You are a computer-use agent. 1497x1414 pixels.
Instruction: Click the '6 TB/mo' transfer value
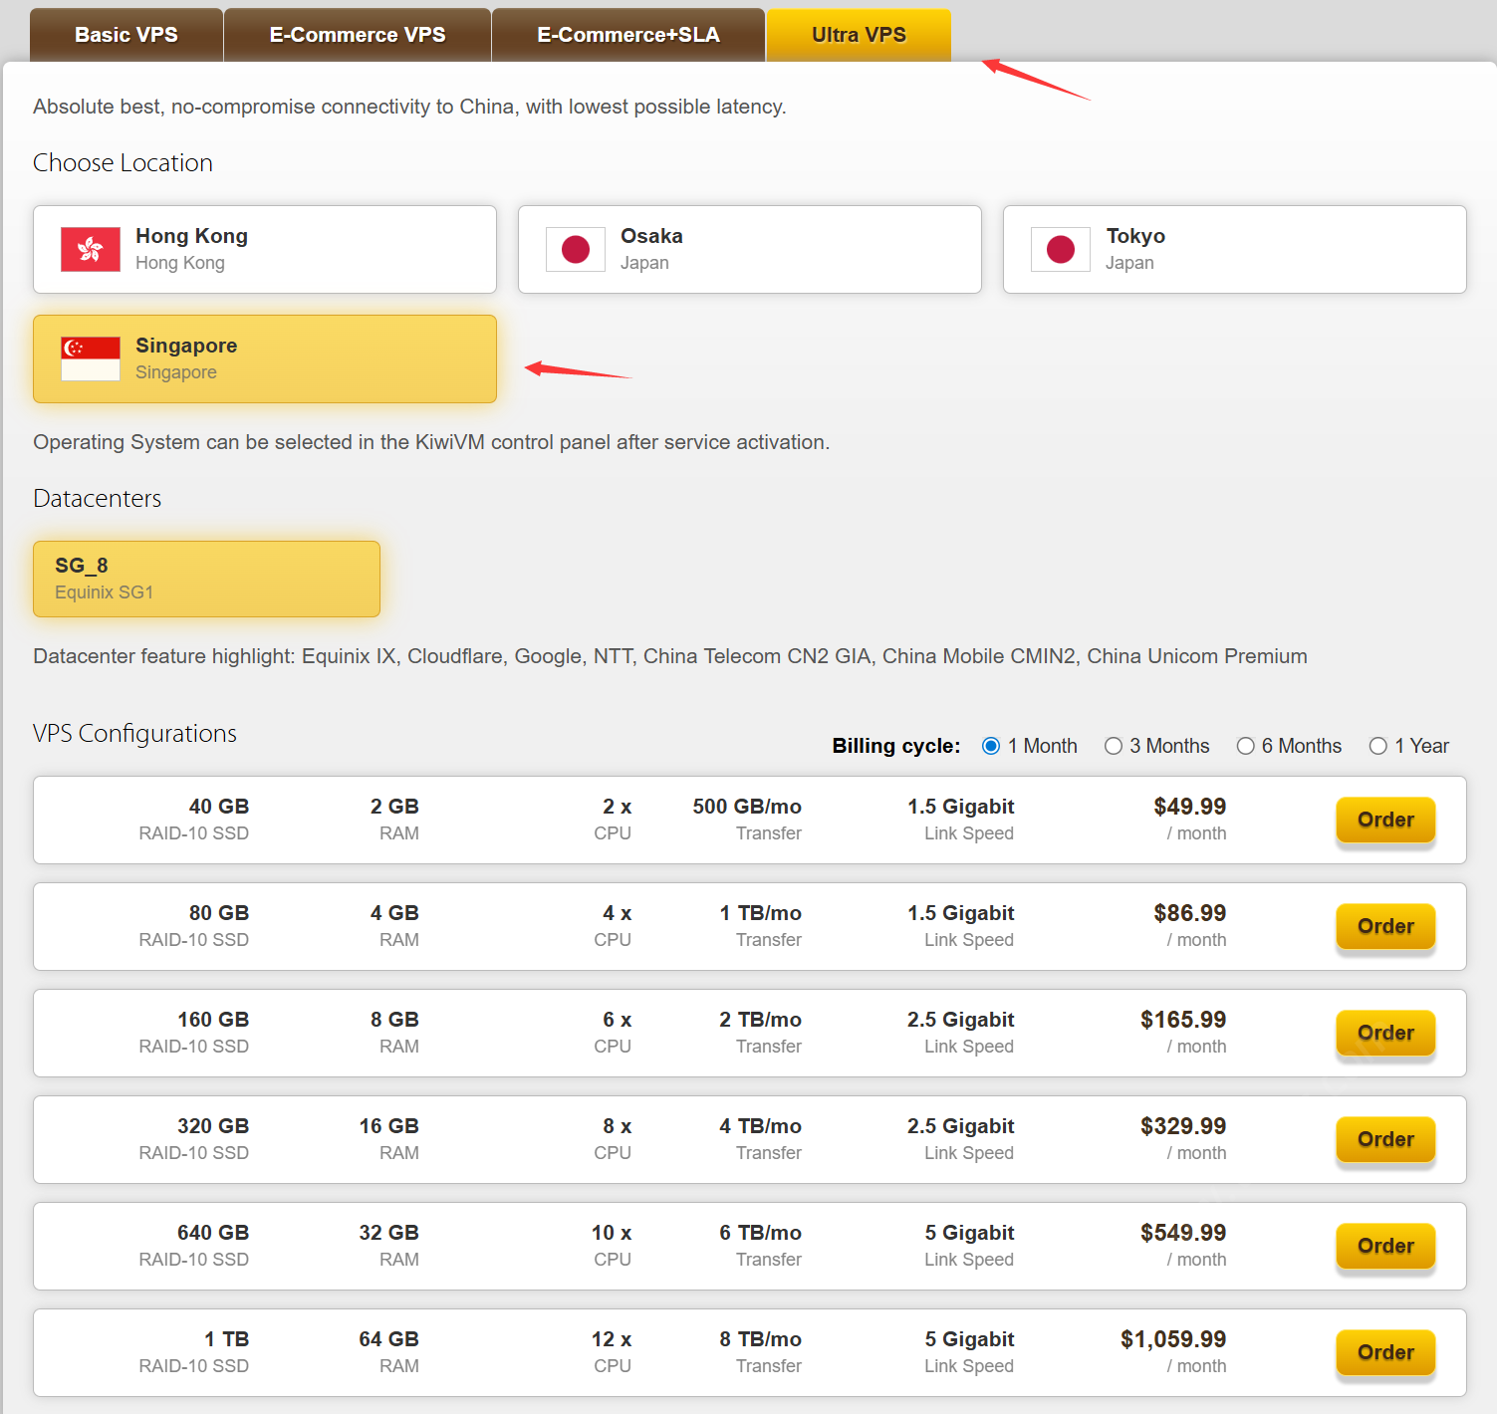pyautogui.click(x=761, y=1233)
